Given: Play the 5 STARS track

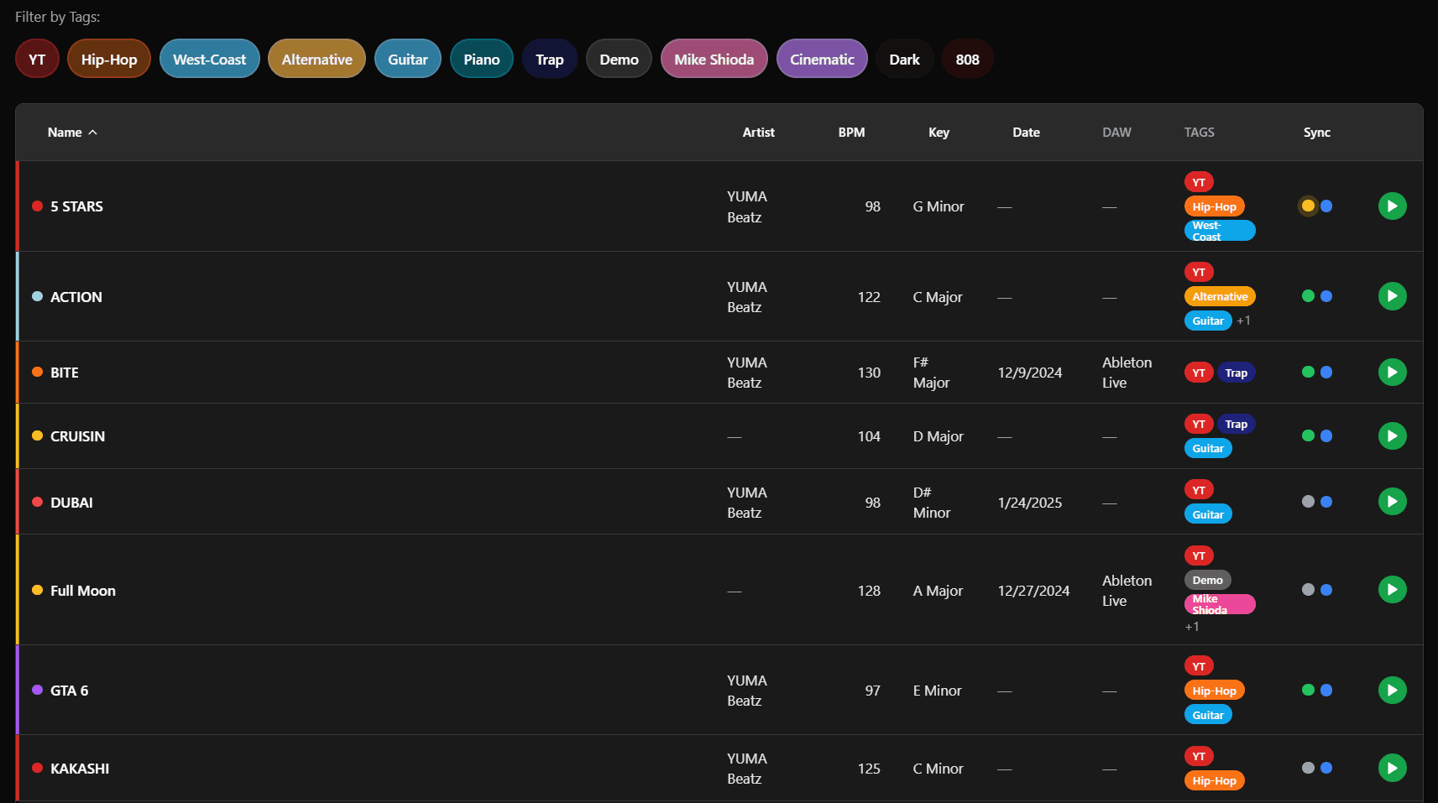Looking at the screenshot, I should [x=1392, y=206].
